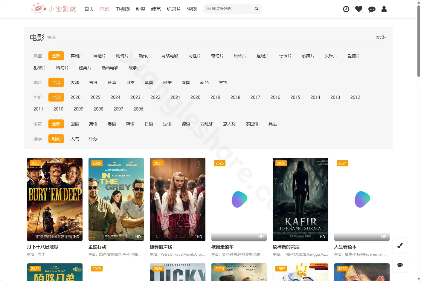Open favorites heart icon

[359, 9]
